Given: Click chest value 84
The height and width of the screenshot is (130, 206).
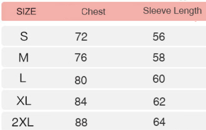Looking at the screenshot, I should pos(81,102).
